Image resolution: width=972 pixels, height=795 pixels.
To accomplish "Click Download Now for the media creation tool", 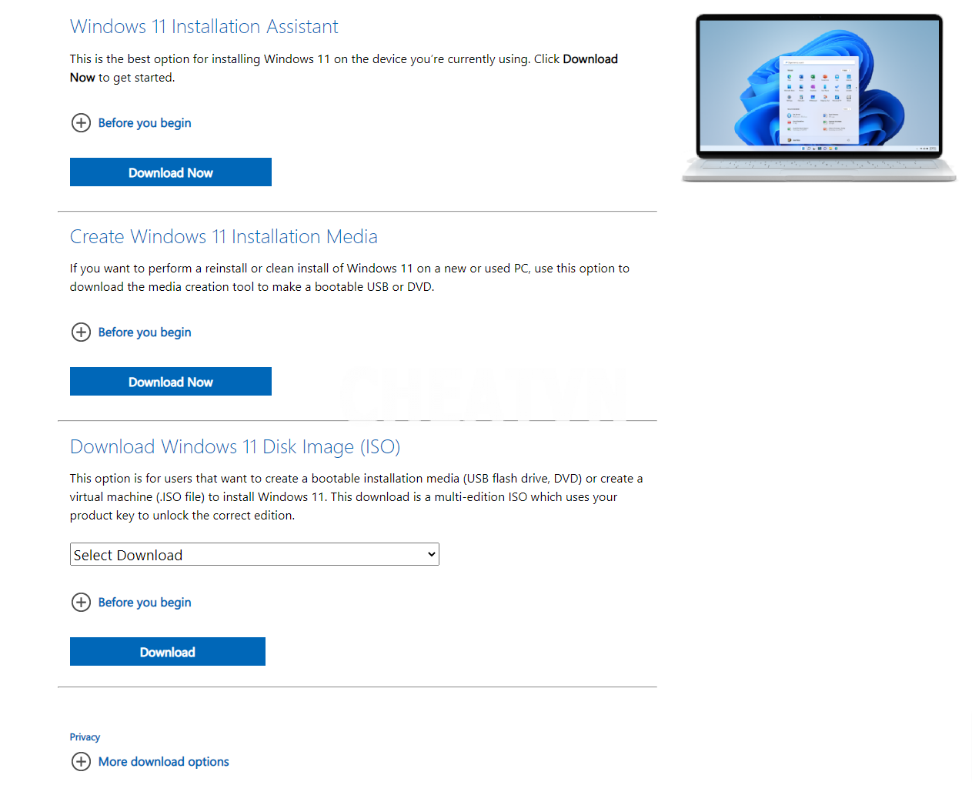I will [x=170, y=381].
